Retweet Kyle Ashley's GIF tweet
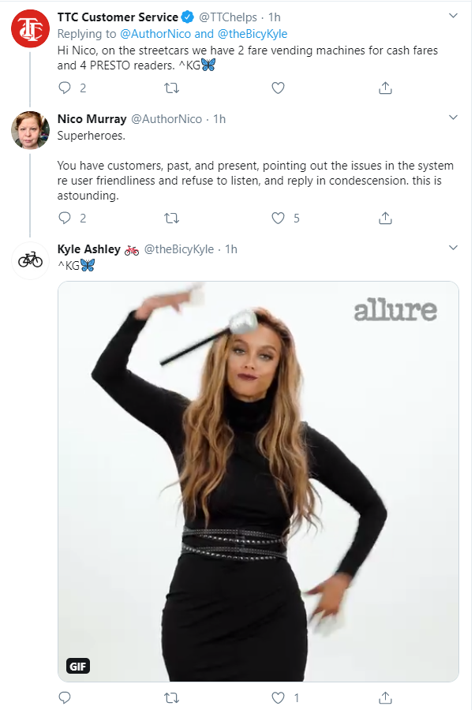 170,697
